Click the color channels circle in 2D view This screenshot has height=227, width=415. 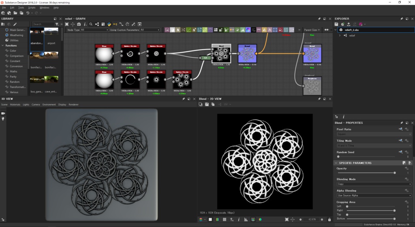(x=260, y=219)
